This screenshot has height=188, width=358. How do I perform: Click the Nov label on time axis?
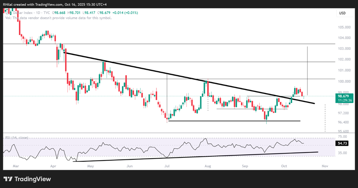pyautogui.click(x=325, y=166)
